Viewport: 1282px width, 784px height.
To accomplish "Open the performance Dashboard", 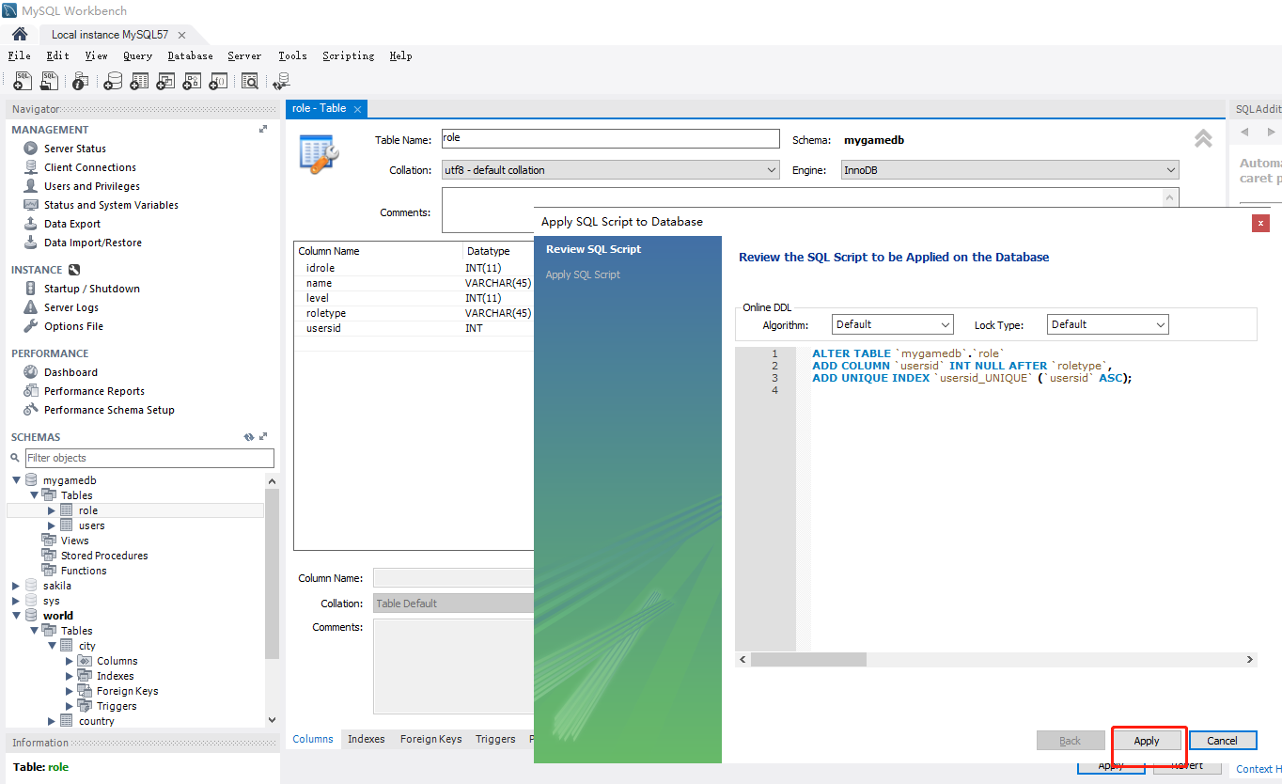I will (70, 372).
